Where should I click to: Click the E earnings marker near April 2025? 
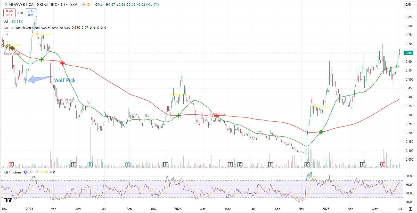(363, 164)
